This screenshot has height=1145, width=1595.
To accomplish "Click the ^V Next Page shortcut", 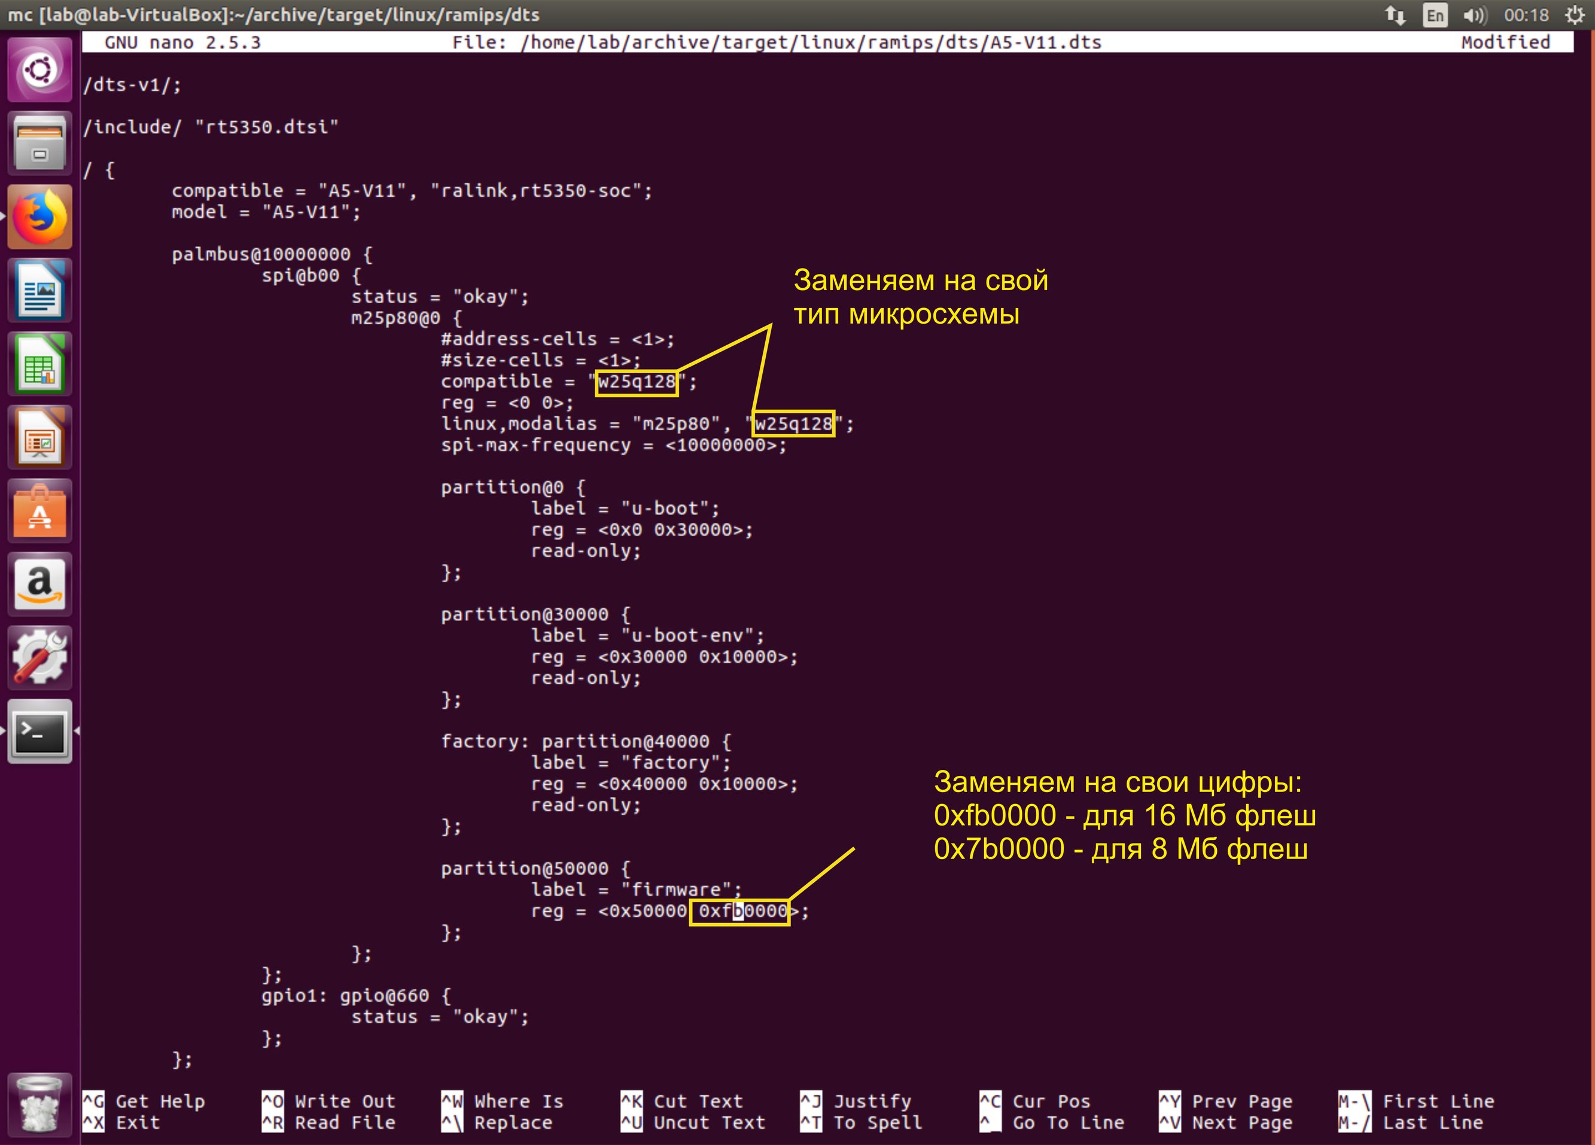I will click(x=1226, y=1122).
